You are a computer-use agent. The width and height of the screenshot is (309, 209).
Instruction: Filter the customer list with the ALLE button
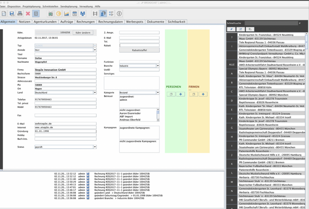232,65
